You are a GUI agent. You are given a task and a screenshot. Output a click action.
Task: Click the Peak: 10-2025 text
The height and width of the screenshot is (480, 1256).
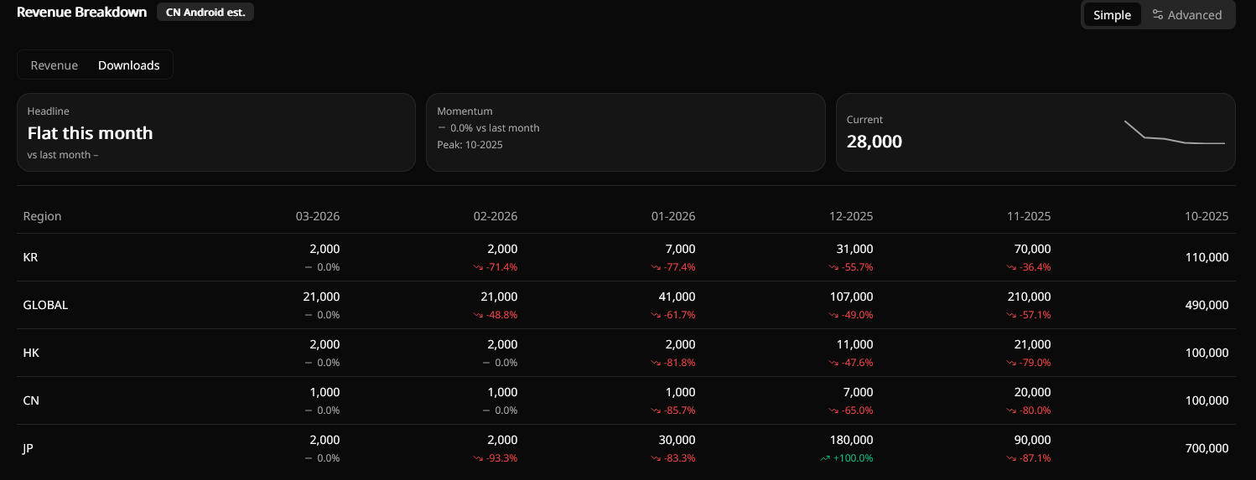[x=470, y=144]
